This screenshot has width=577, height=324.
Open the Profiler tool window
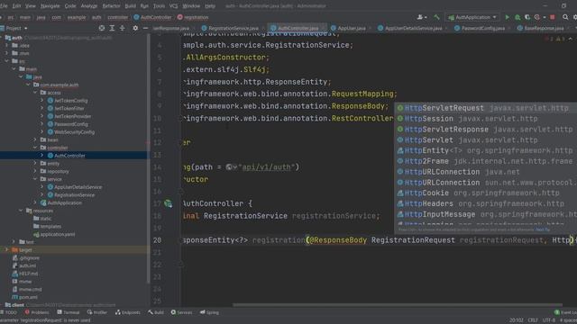(x=97, y=312)
